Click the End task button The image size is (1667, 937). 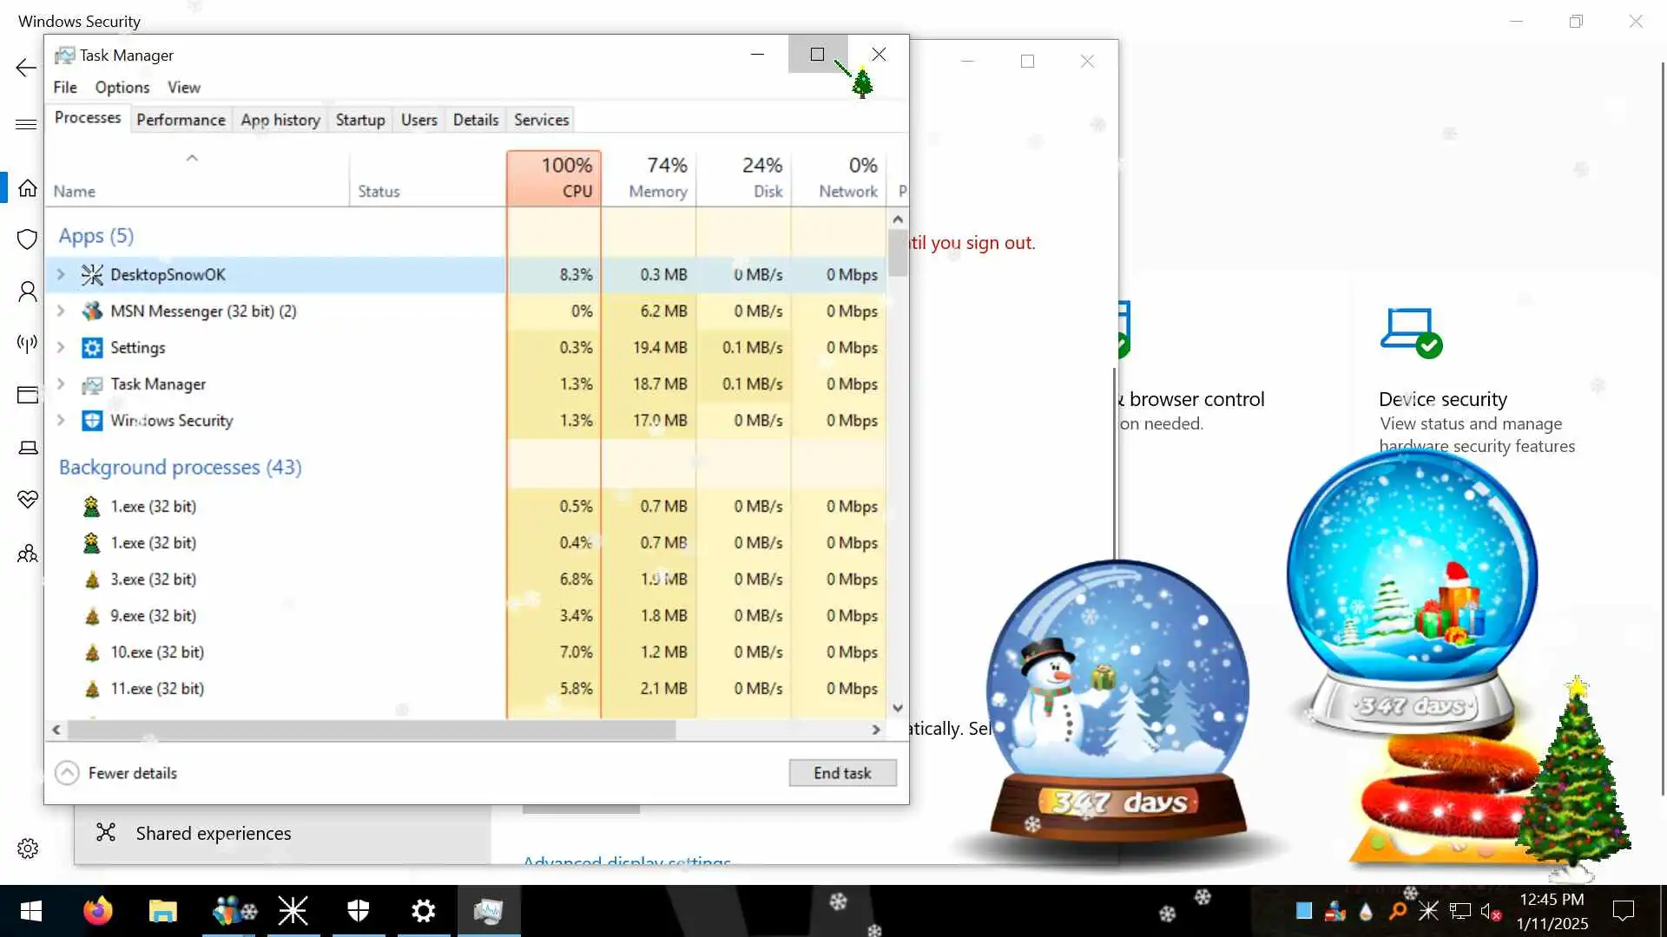pos(841,772)
